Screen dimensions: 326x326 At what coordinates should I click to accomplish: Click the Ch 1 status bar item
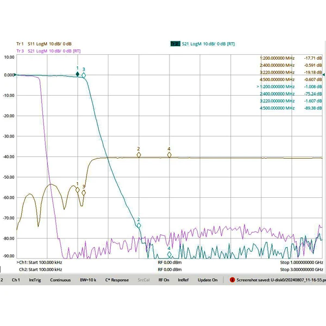point(16,280)
